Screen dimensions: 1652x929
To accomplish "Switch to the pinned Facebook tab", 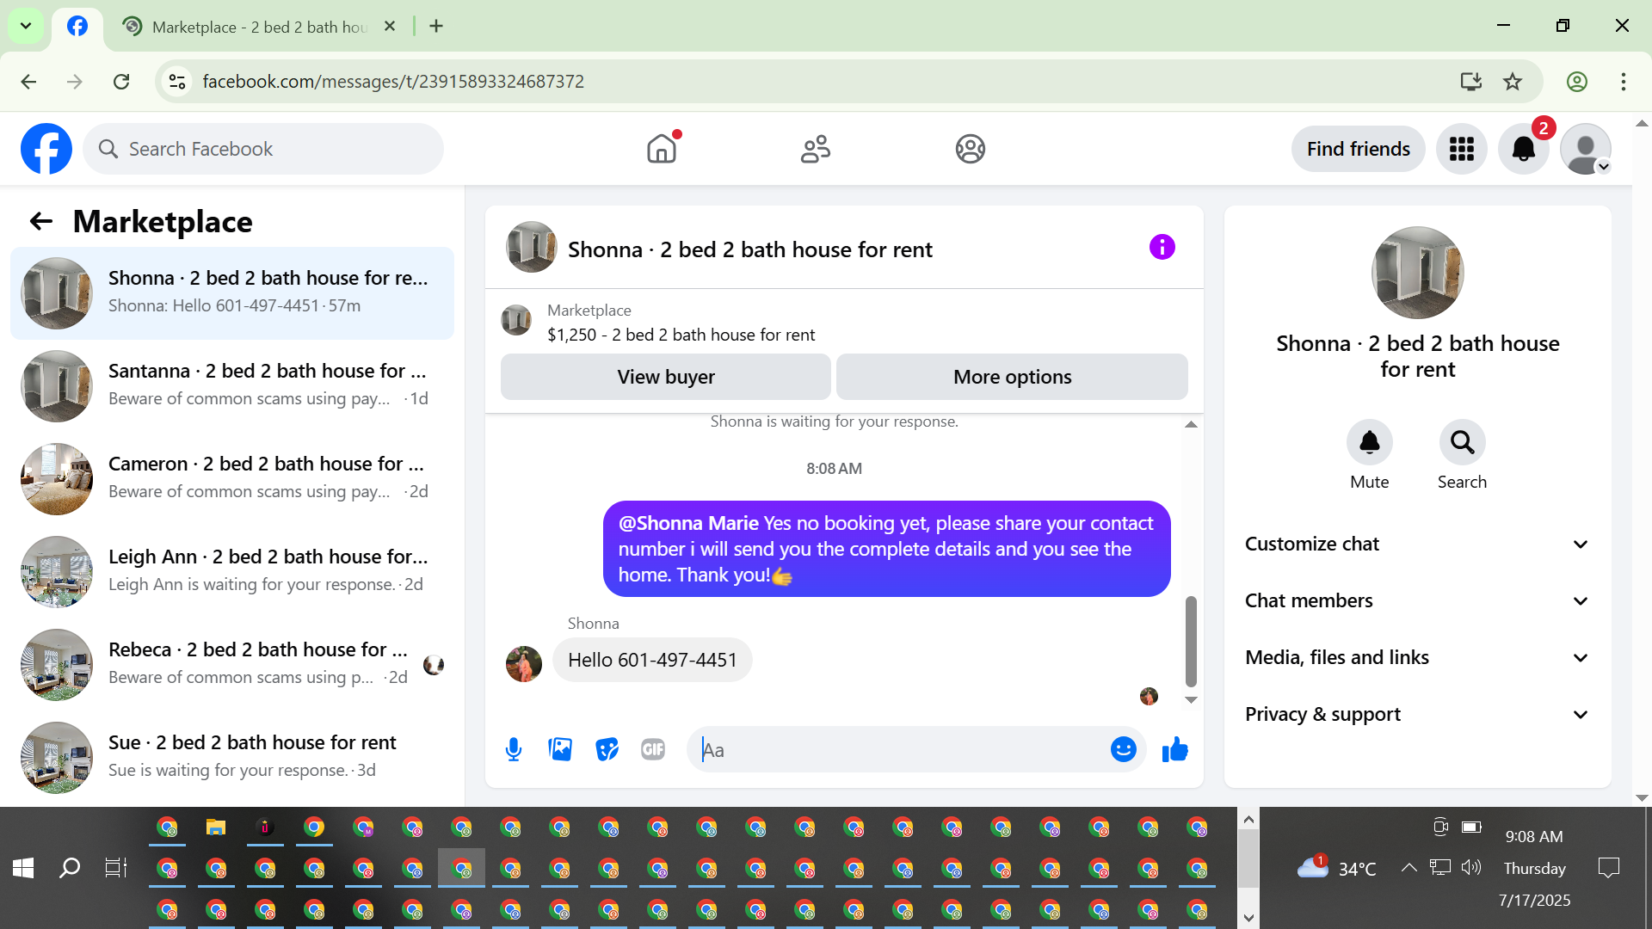I will (x=77, y=27).
